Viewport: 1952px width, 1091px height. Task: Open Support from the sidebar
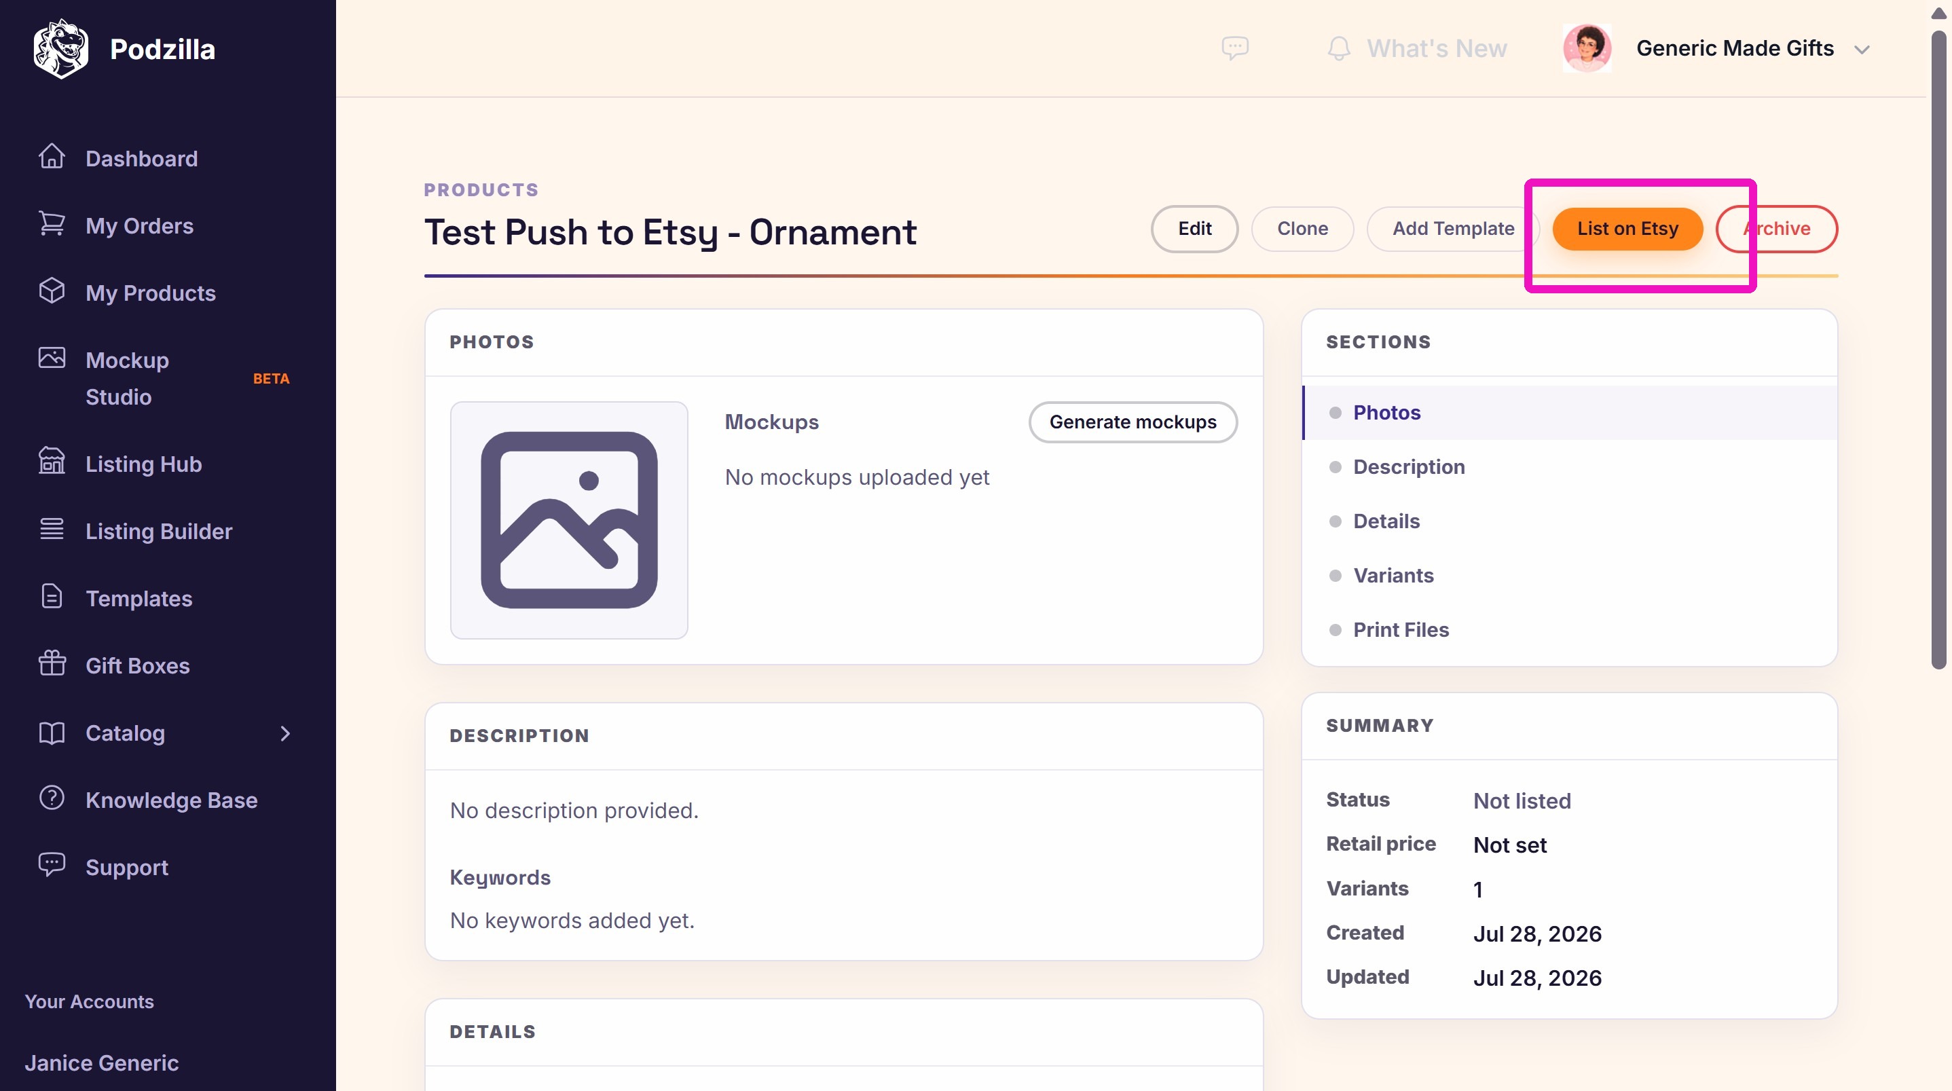(128, 868)
